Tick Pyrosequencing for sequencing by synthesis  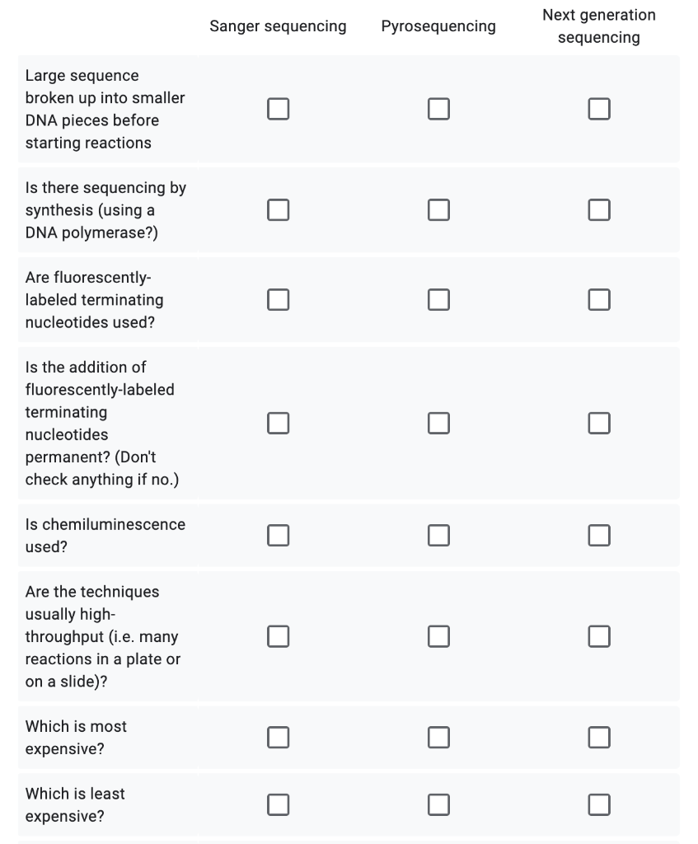(438, 210)
